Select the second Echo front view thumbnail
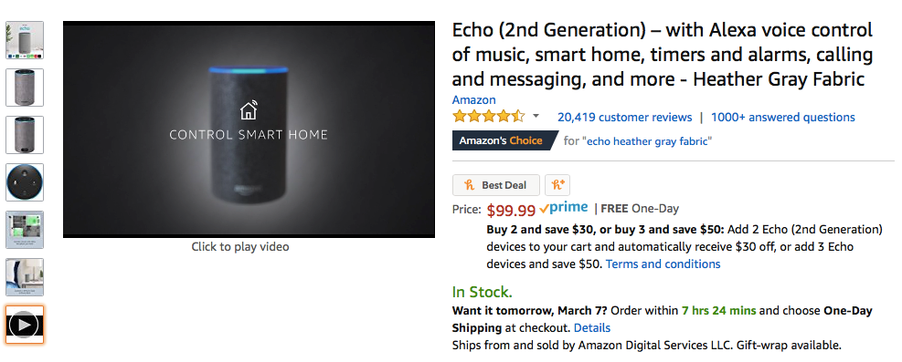Image resolution: width=902 pixels, height=362 pixels. (25, 88)
